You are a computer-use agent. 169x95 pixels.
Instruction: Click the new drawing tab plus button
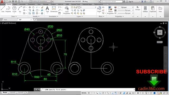tap(35, 20)
